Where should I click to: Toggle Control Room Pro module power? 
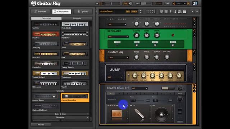point(194,85)
